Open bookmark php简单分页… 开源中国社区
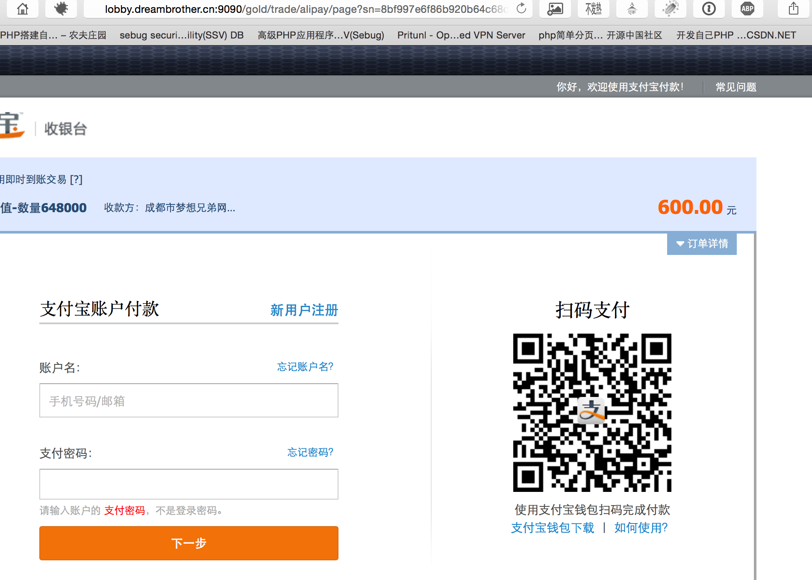 click(x=600, y=35)
